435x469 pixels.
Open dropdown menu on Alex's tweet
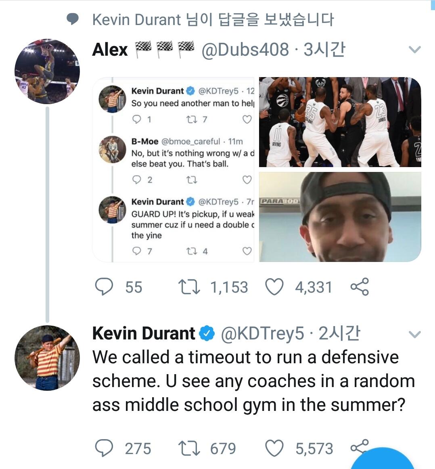pos(415,50)
